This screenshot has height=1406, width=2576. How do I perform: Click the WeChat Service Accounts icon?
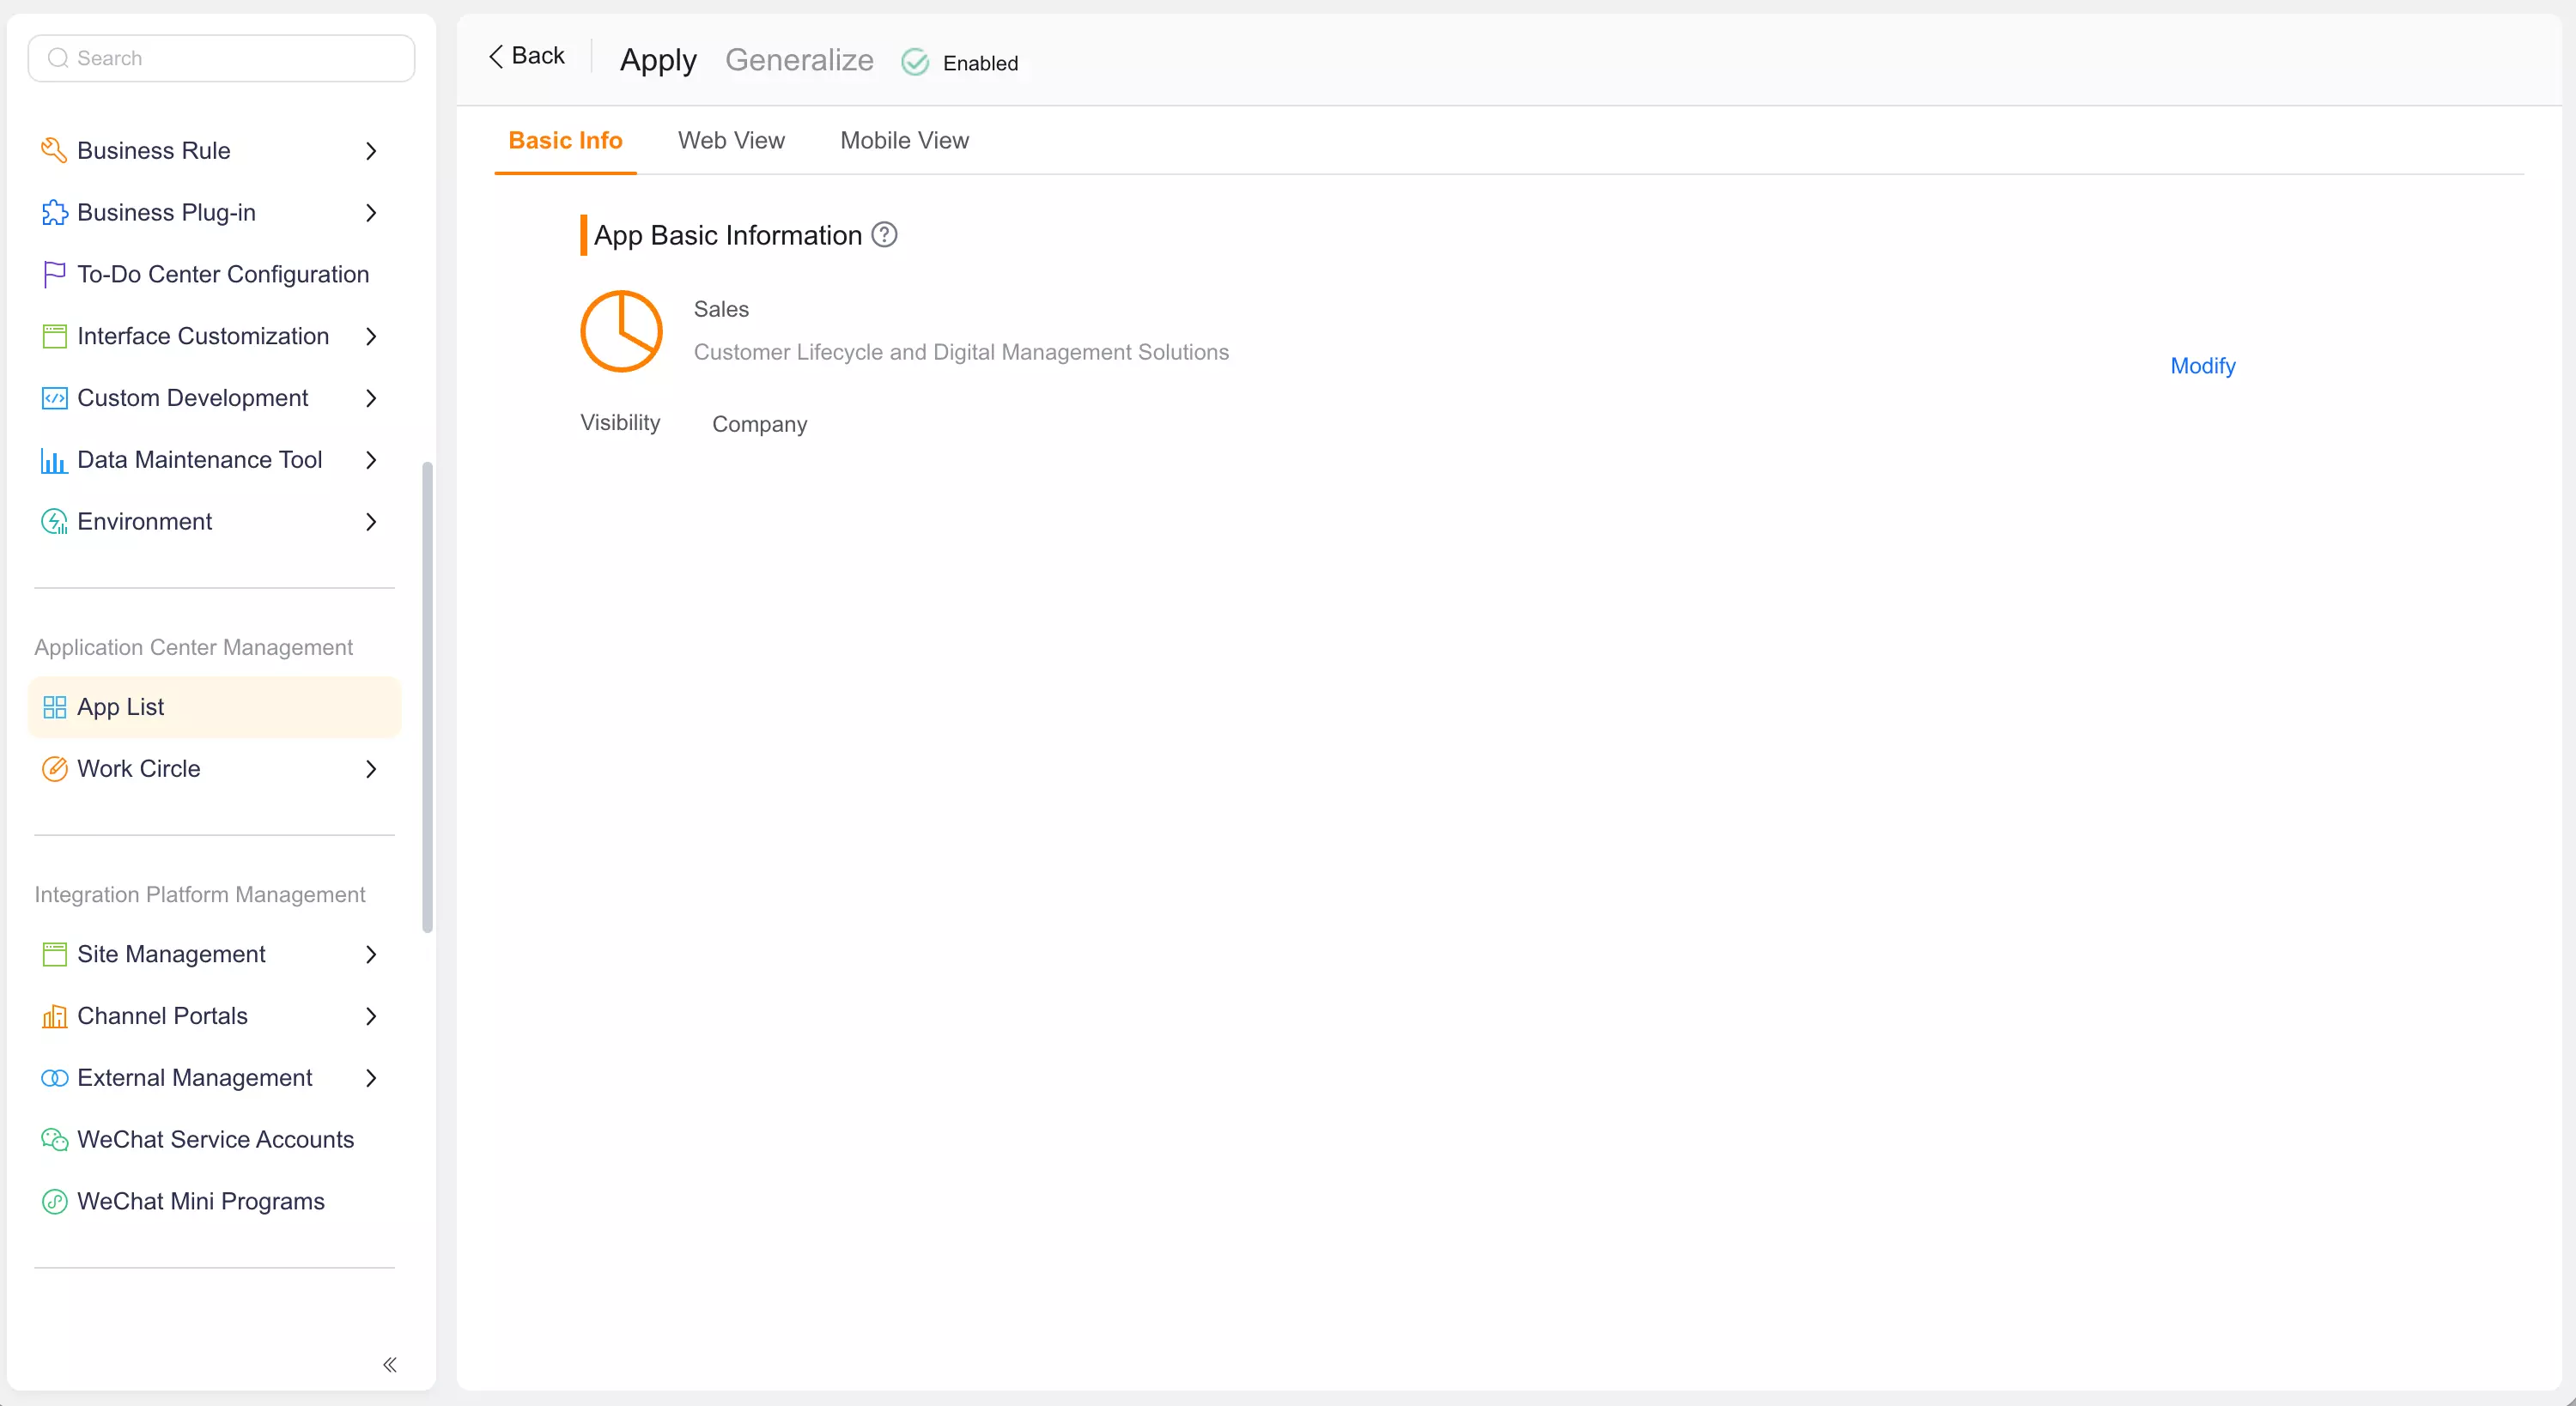(54, 1140)
